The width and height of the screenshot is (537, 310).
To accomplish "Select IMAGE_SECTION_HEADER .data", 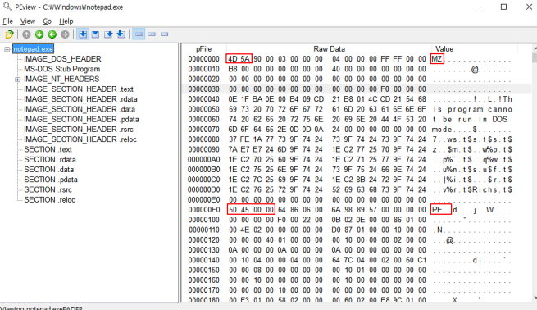I will coord(80,109).
